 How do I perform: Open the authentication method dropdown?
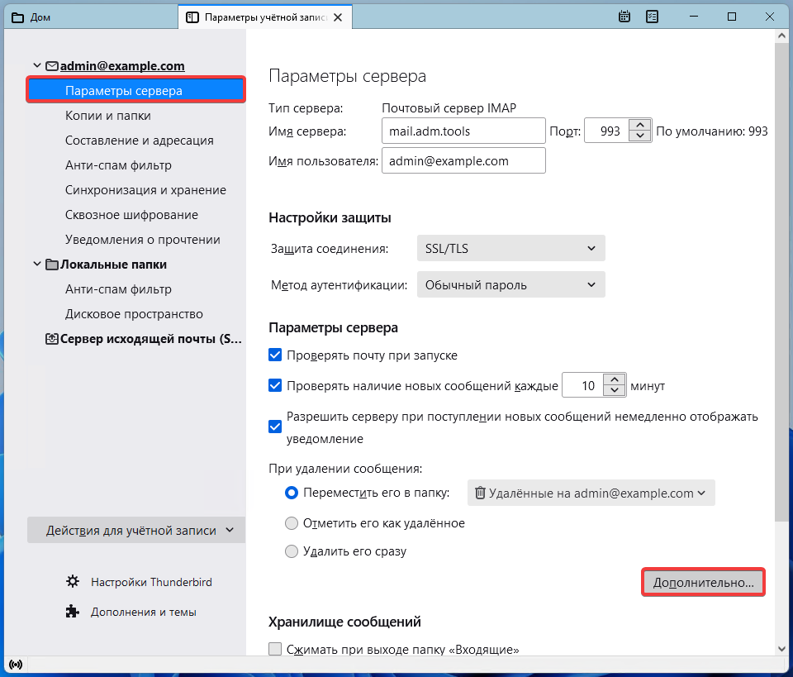click(510, 285)
